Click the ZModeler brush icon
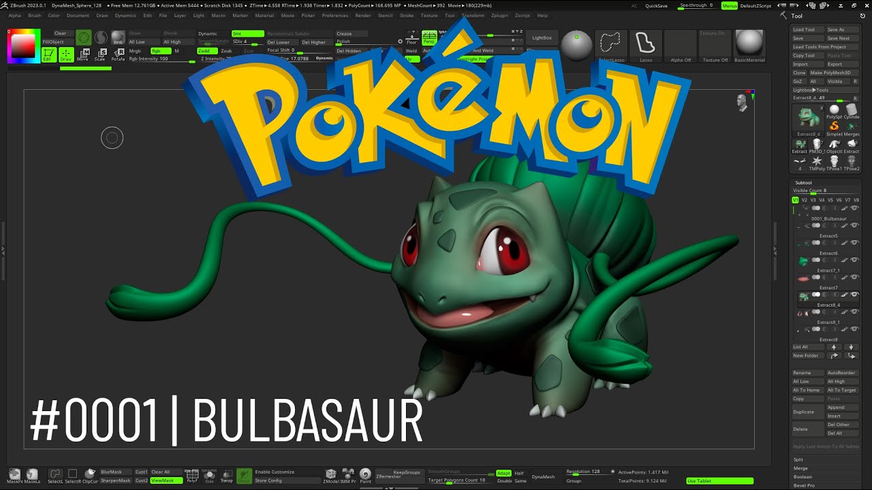Screen dimensions: 872x490 tap(331, 474)
